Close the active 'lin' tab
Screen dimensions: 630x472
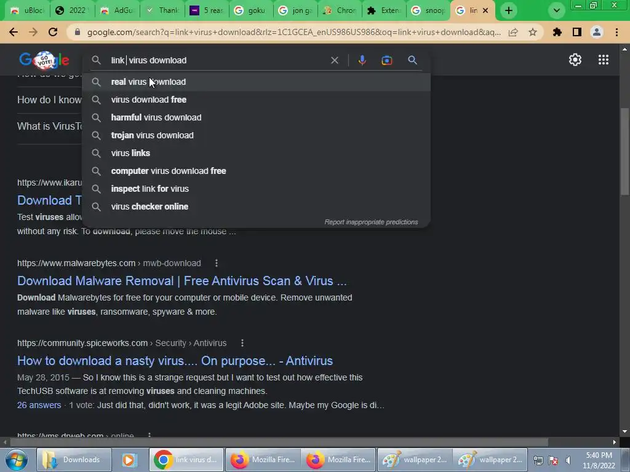point(485,10)
